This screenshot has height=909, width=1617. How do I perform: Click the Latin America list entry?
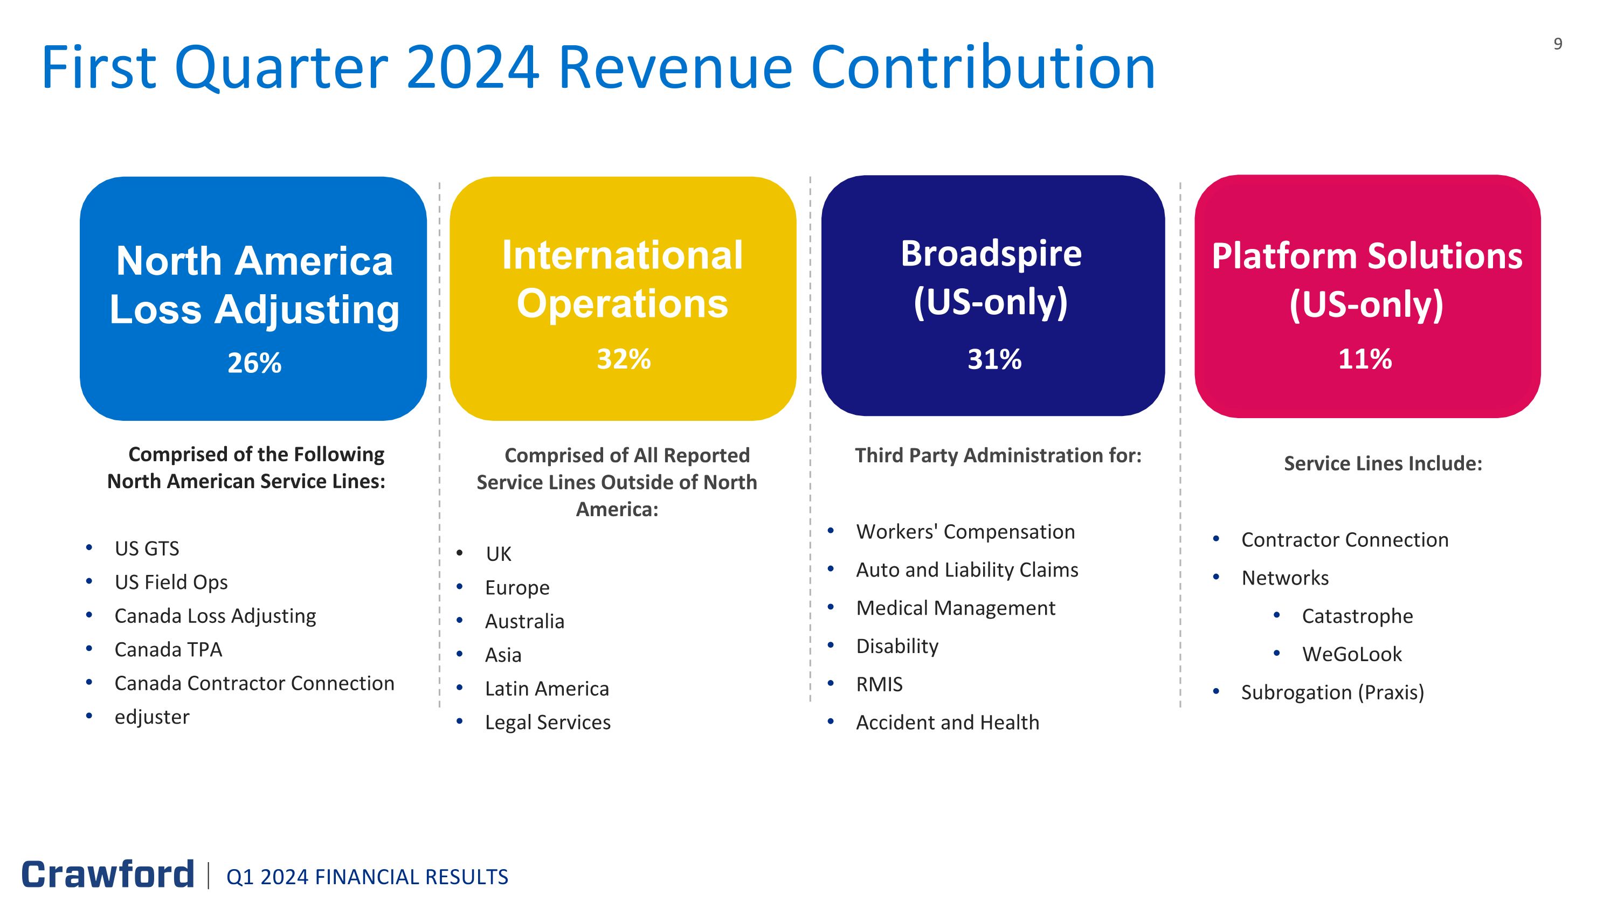point(547,689)
